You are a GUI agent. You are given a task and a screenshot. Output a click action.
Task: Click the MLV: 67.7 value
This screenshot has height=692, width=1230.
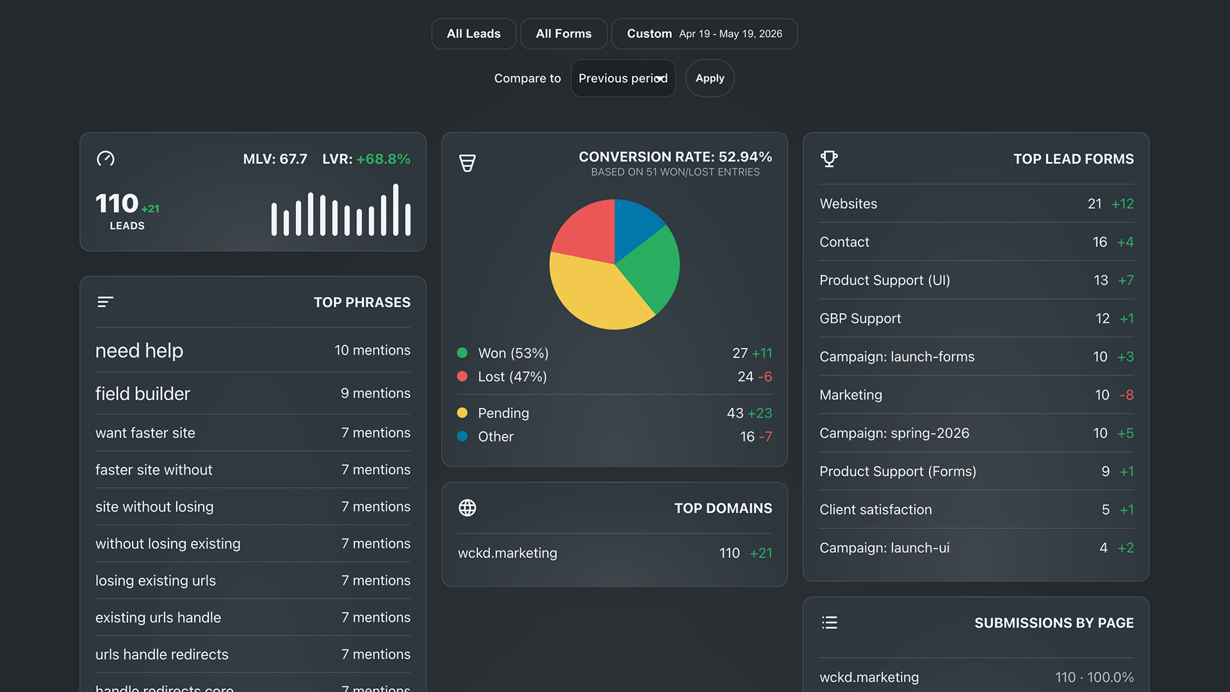pos(275,159)
